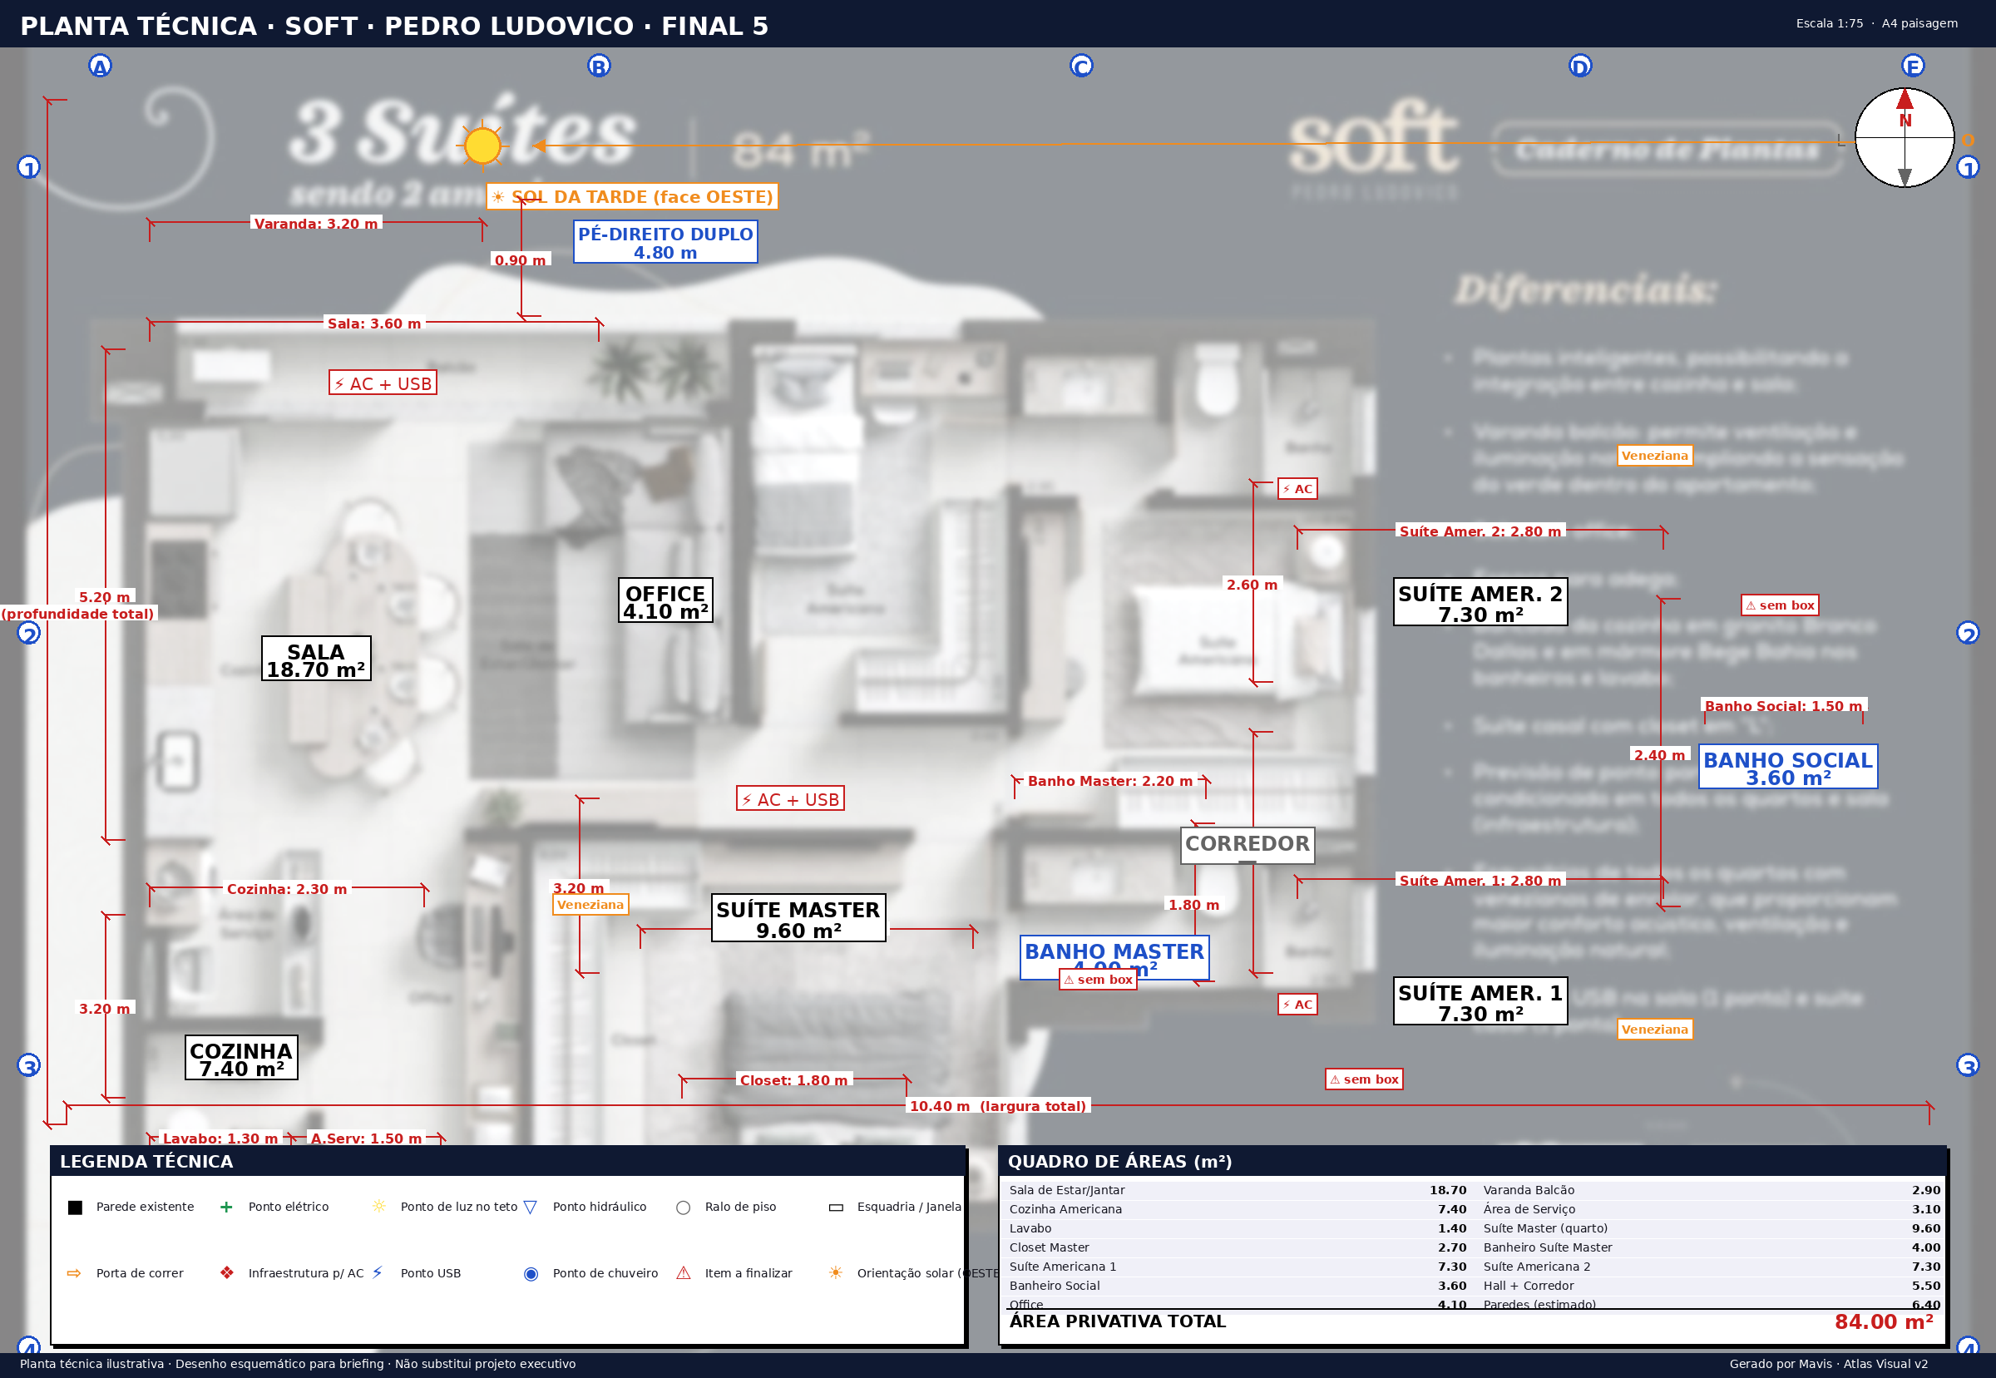This screenshot has height=1378, width=1996.
Task: Click the COZINHA 7.40 m² label
Action: click(242, 1058)
